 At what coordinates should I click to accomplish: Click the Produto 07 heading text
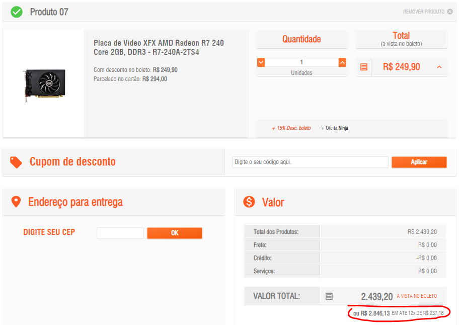tap(49, 12)
